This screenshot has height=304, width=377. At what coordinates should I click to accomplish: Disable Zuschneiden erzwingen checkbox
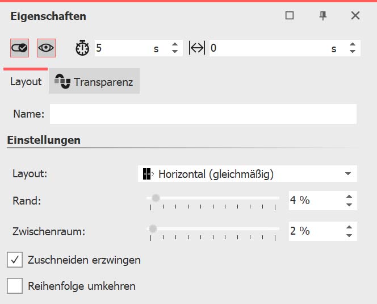(15, 260)
